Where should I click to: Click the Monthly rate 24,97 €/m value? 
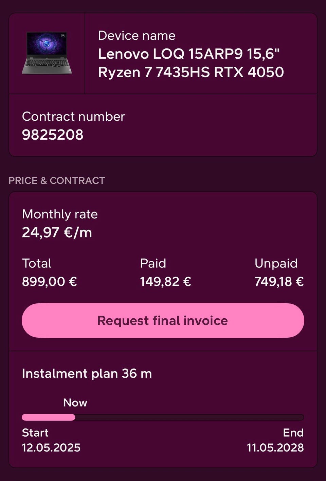point(57,233)
